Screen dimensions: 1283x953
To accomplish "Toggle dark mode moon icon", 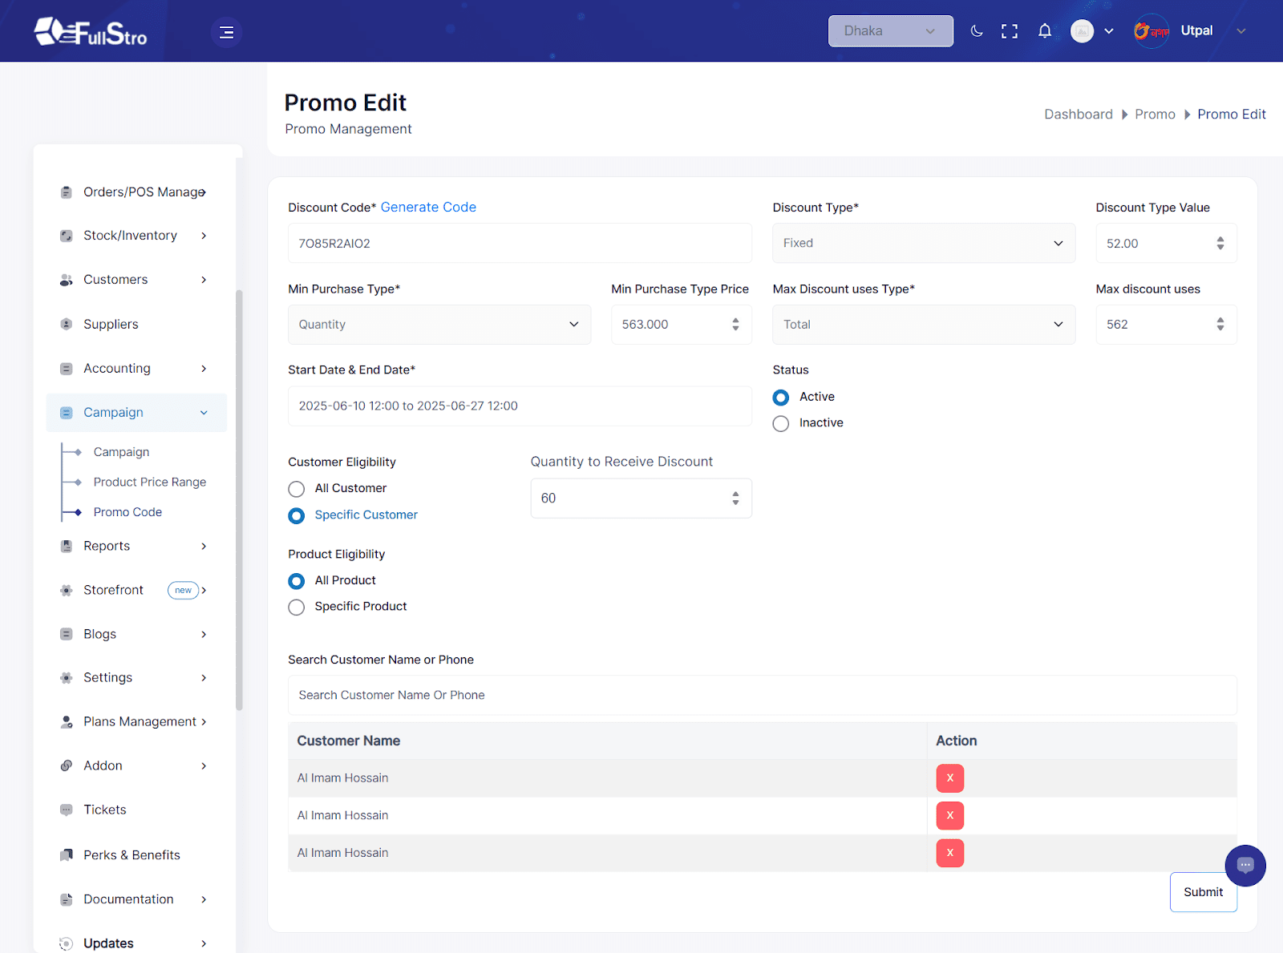I will coord(977,31).
